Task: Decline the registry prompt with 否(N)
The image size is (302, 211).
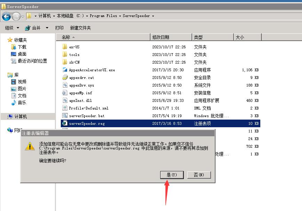Action: tap(199, 175)
